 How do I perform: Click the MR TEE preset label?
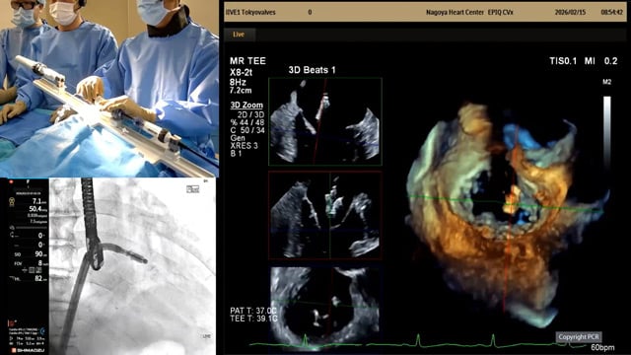pyautogui.click(x=247, y=61)
